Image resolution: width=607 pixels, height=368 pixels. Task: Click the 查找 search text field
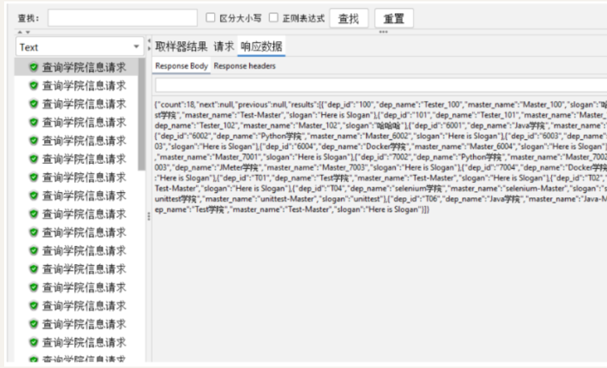point(122,18)
